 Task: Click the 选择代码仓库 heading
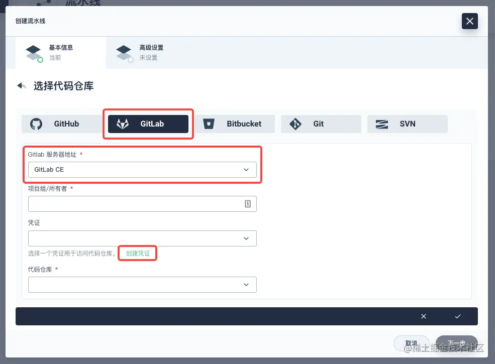click(x=63, y=86)
